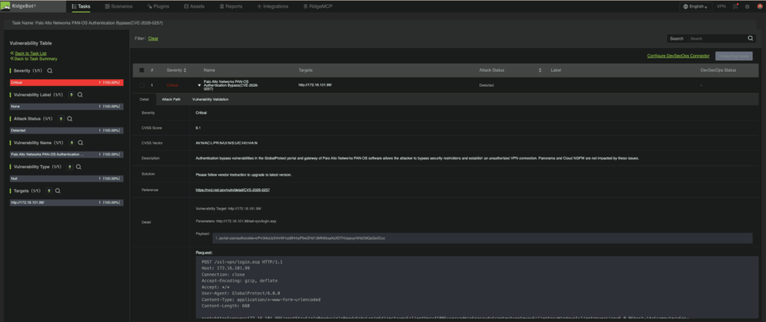The width and height of the screenshot is (766, 322).
Task: Click the search icon next to Severity filter
Action: point(49,71)
